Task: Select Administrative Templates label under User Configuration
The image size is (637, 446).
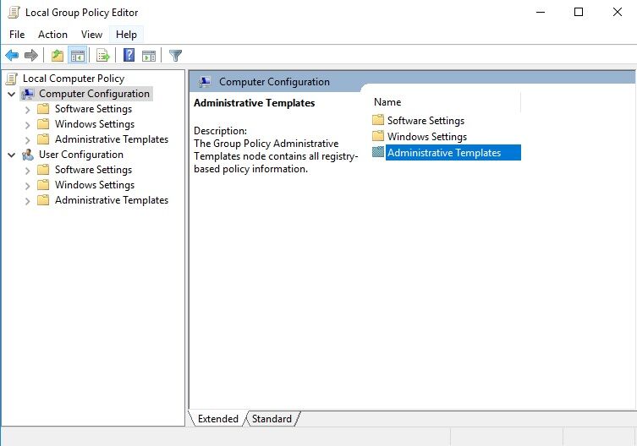Action: (112, 200)
